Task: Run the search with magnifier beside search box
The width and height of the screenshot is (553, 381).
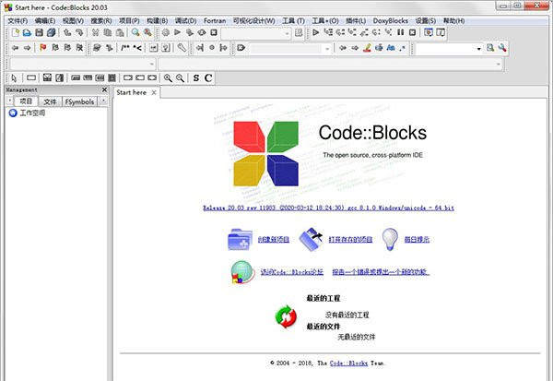Action: pos(490,48)
